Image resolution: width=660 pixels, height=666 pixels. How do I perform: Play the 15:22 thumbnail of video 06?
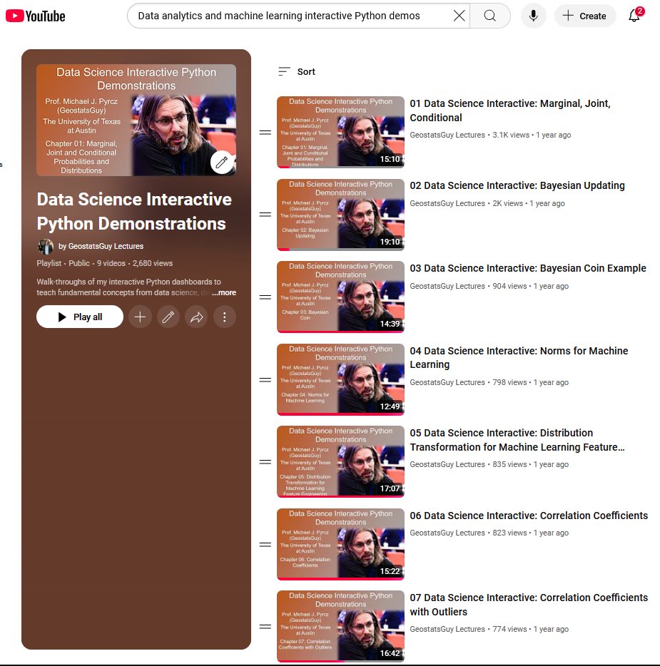point(340,544)
